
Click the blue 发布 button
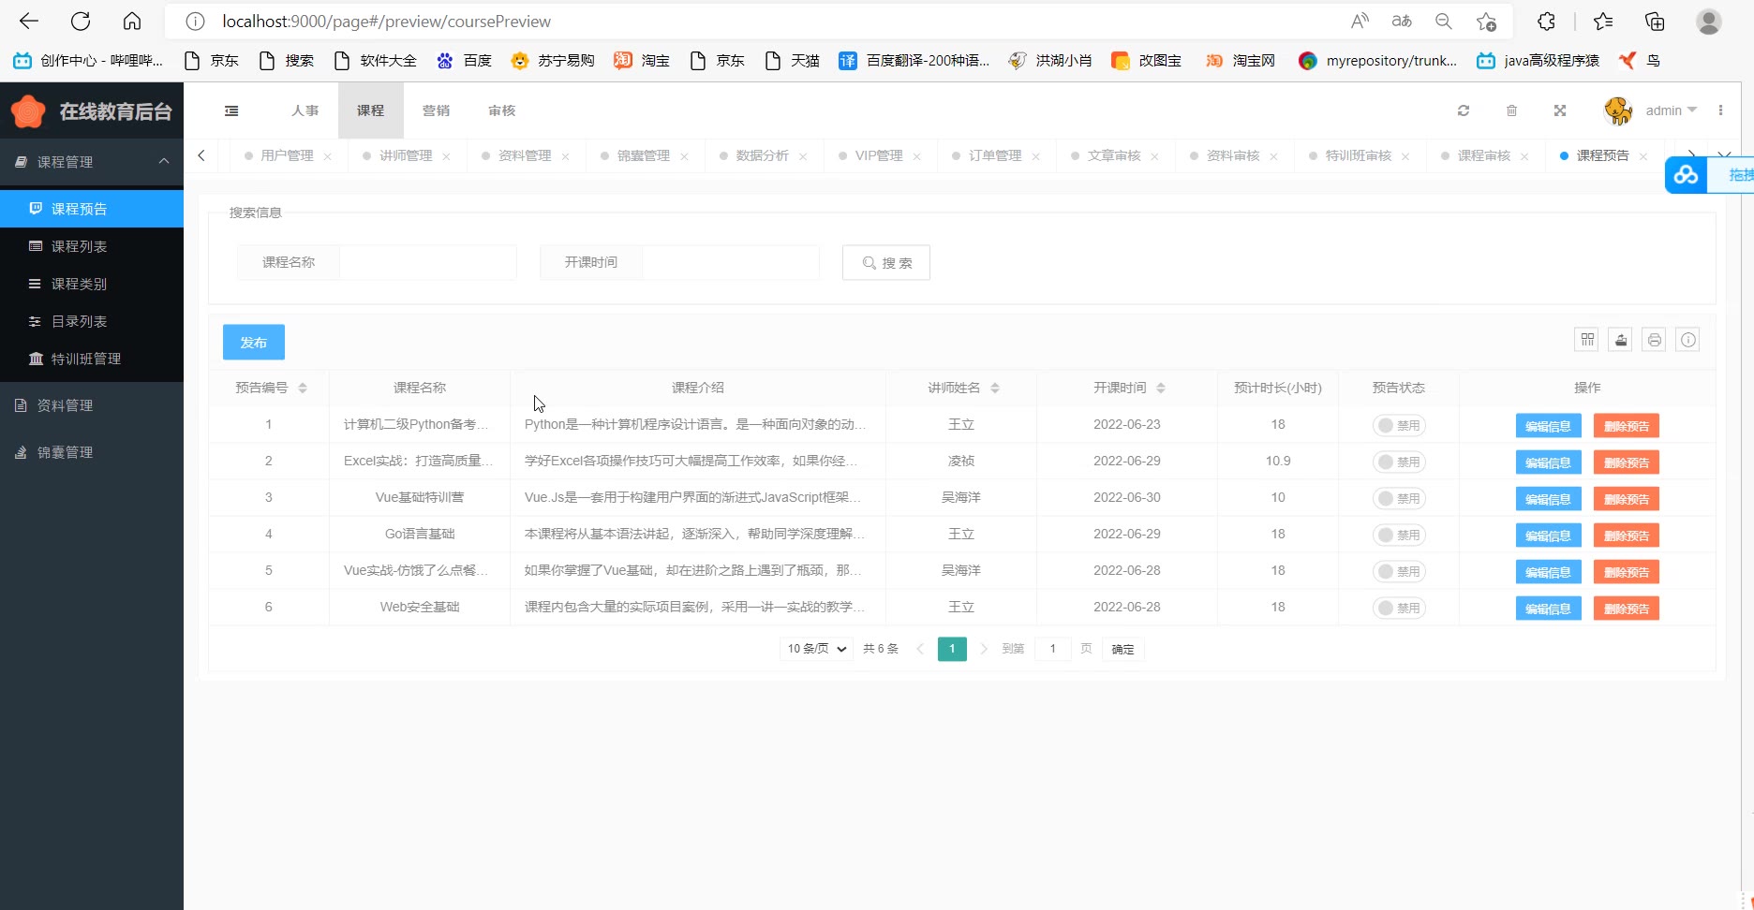point(253,343)
